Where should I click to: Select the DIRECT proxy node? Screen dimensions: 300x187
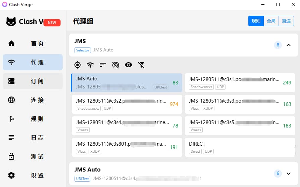[240, 147]
